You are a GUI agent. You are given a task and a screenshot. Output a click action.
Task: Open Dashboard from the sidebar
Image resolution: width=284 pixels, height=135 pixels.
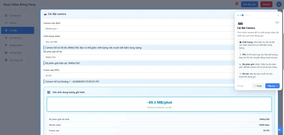click(18, 15)
